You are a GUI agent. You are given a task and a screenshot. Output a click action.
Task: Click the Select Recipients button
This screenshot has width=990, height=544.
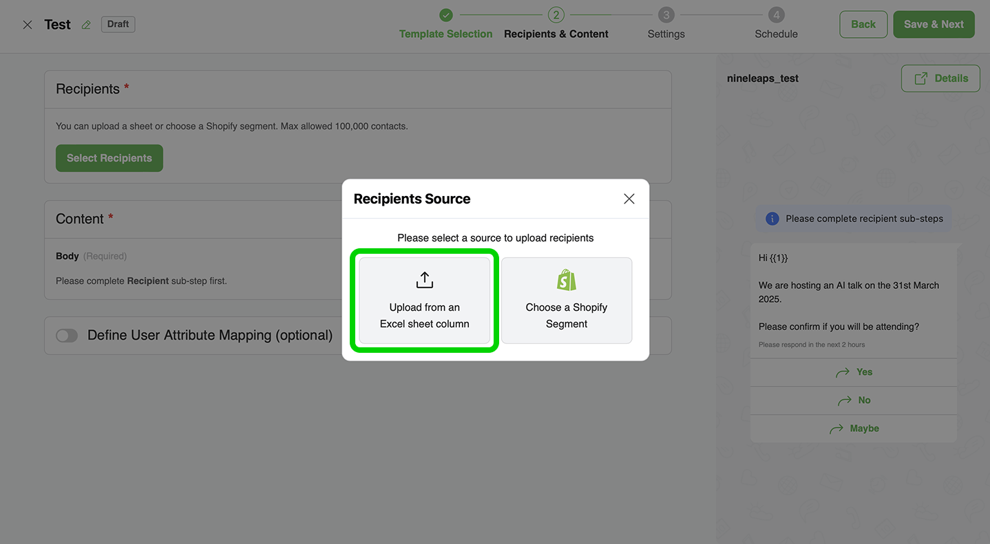(109, 158)
